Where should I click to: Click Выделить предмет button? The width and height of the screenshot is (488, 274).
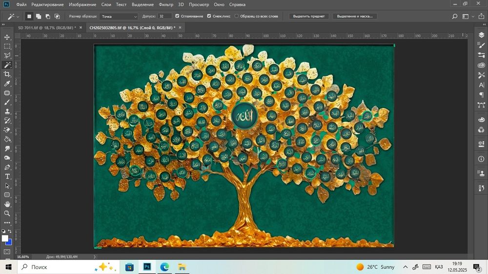pos(309,16)
